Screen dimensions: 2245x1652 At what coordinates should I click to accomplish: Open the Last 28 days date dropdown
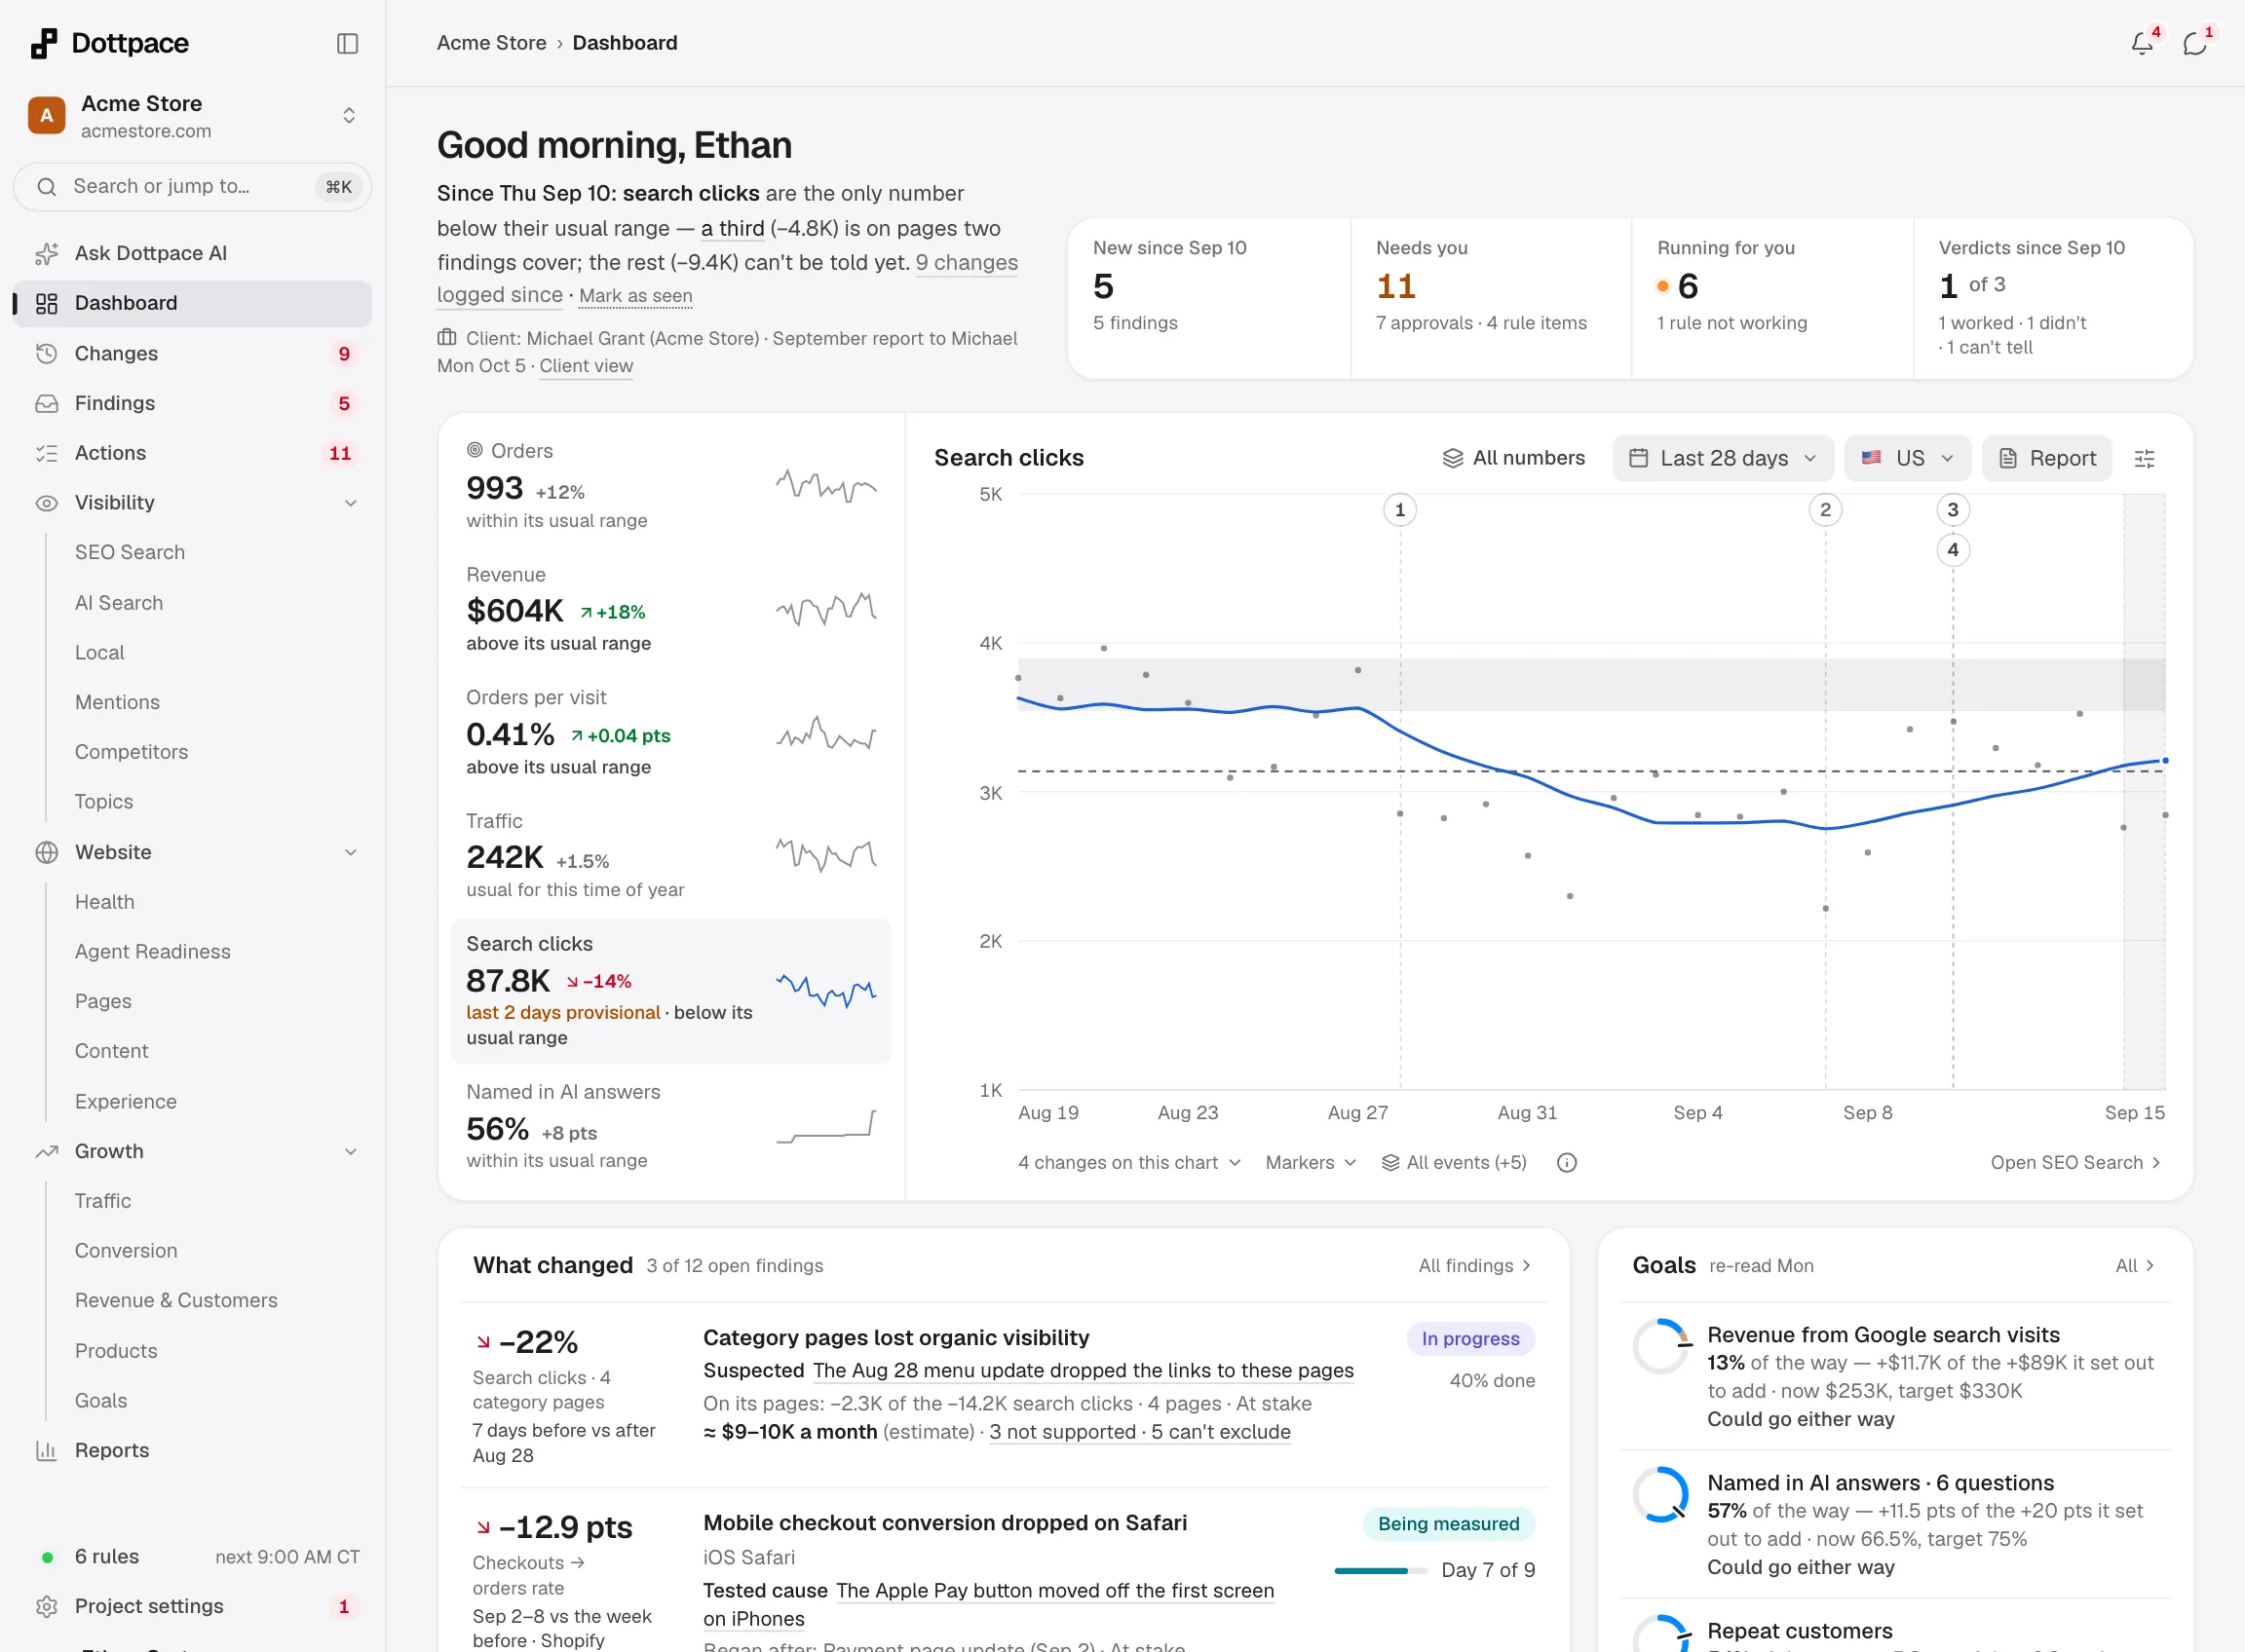1723,458
